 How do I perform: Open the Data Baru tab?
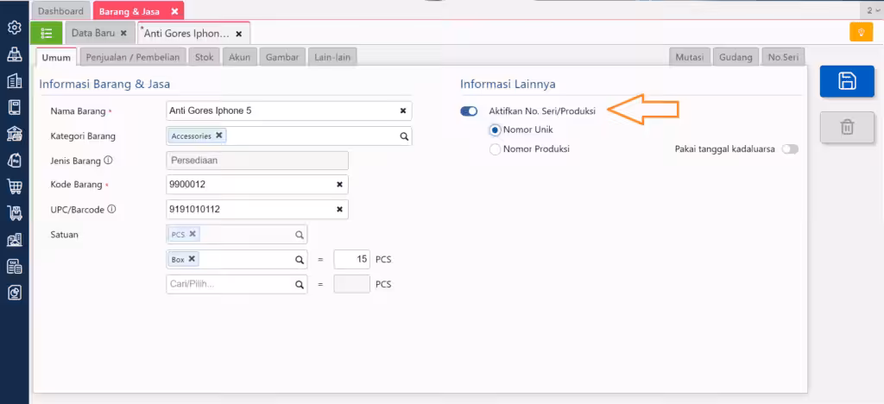[93, 34]
